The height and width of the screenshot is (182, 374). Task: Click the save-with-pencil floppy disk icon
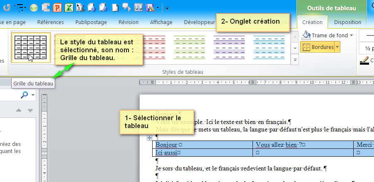click(151, 8)
